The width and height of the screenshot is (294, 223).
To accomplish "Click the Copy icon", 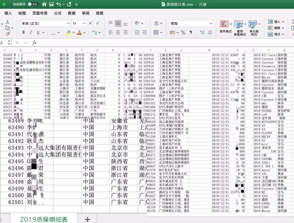I will tap(8, 28).
